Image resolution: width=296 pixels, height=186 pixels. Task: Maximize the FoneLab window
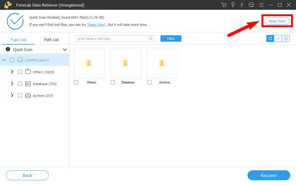click(280, 5)
